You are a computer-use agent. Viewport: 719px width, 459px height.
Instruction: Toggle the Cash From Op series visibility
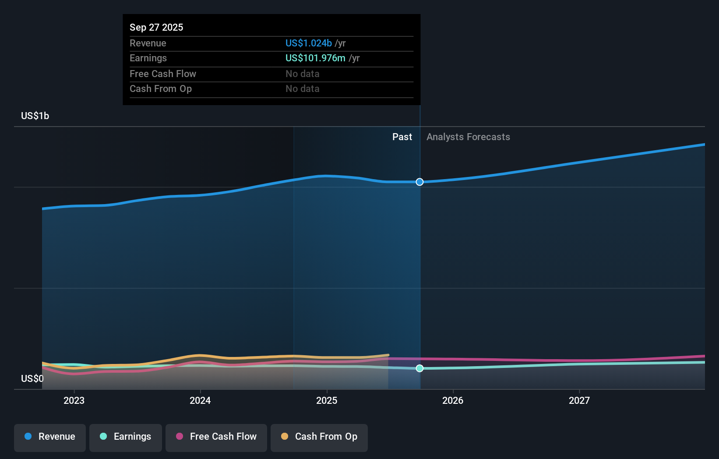(x=319, y=437)
